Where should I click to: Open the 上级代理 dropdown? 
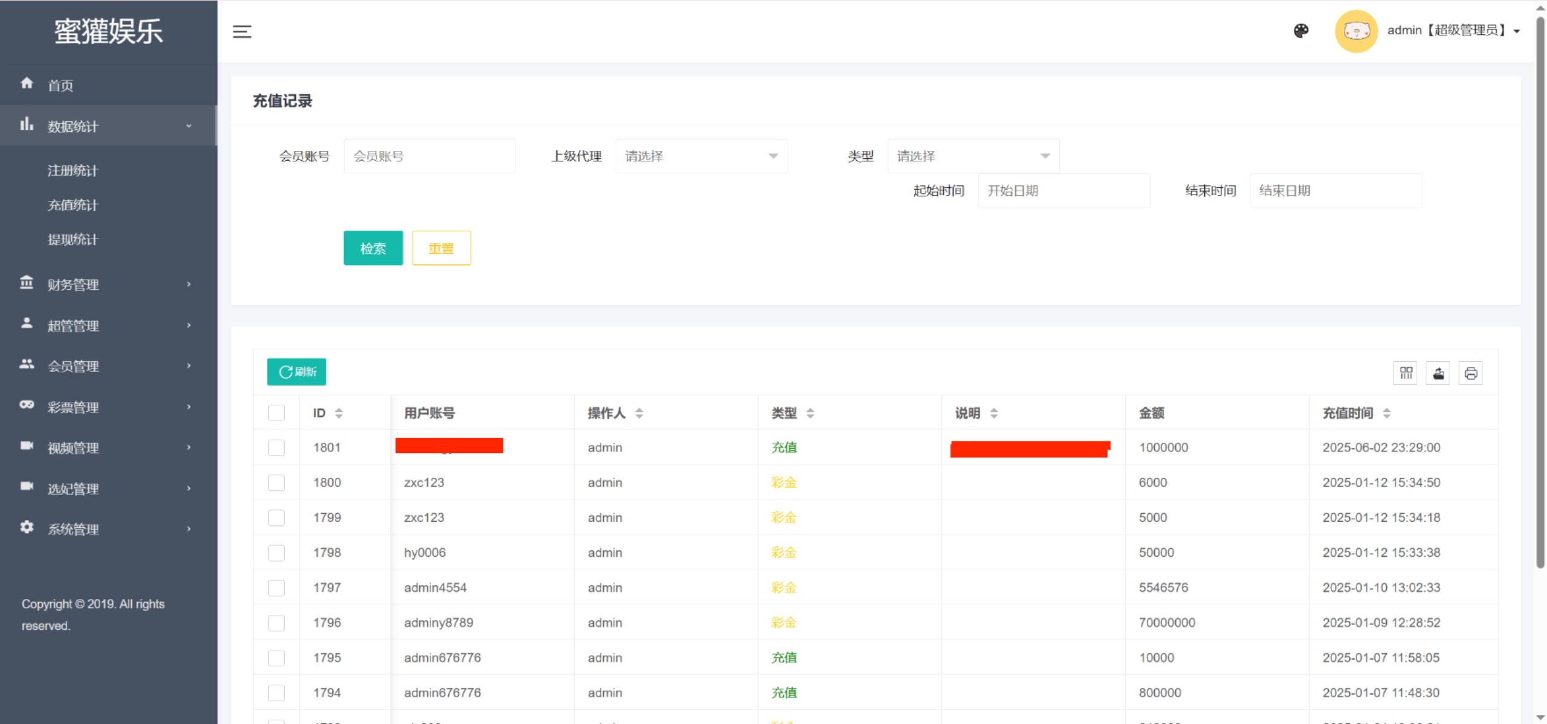701,156
